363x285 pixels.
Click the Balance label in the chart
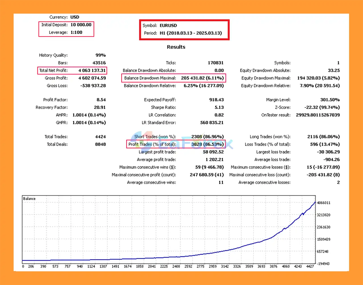(29, 199)
